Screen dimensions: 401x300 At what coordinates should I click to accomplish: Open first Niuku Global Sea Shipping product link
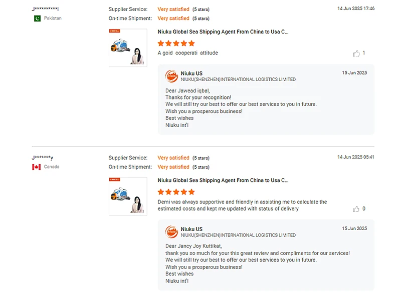click(223, 32)
